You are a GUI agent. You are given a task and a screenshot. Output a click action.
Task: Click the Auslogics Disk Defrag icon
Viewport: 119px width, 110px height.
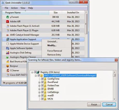tap(8, 53)
